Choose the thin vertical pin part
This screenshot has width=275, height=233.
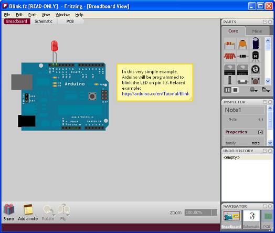(x=229, y=80)
